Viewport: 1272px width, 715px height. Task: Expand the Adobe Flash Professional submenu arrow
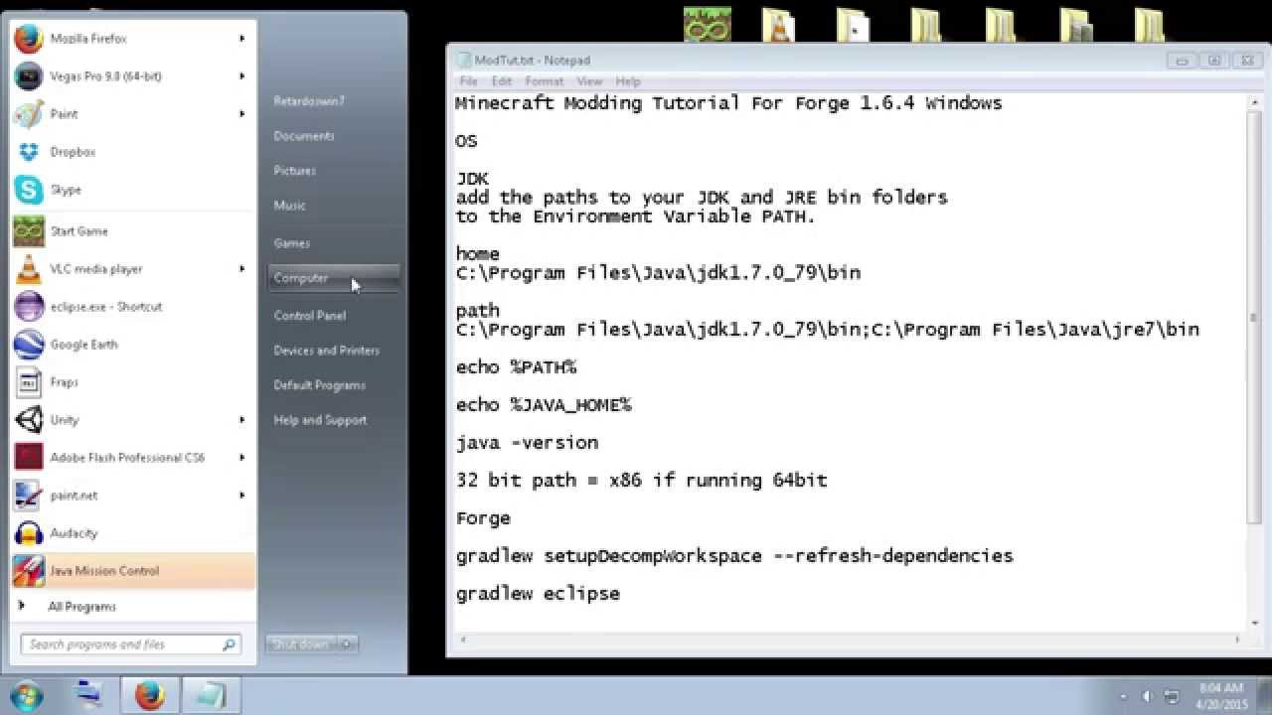pyautogui.click(x=241, y=458)
